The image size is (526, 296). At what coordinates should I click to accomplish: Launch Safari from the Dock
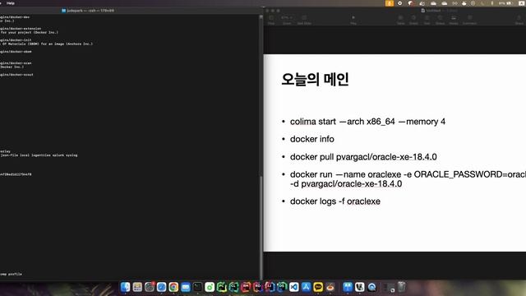click(x=161, y=287)
